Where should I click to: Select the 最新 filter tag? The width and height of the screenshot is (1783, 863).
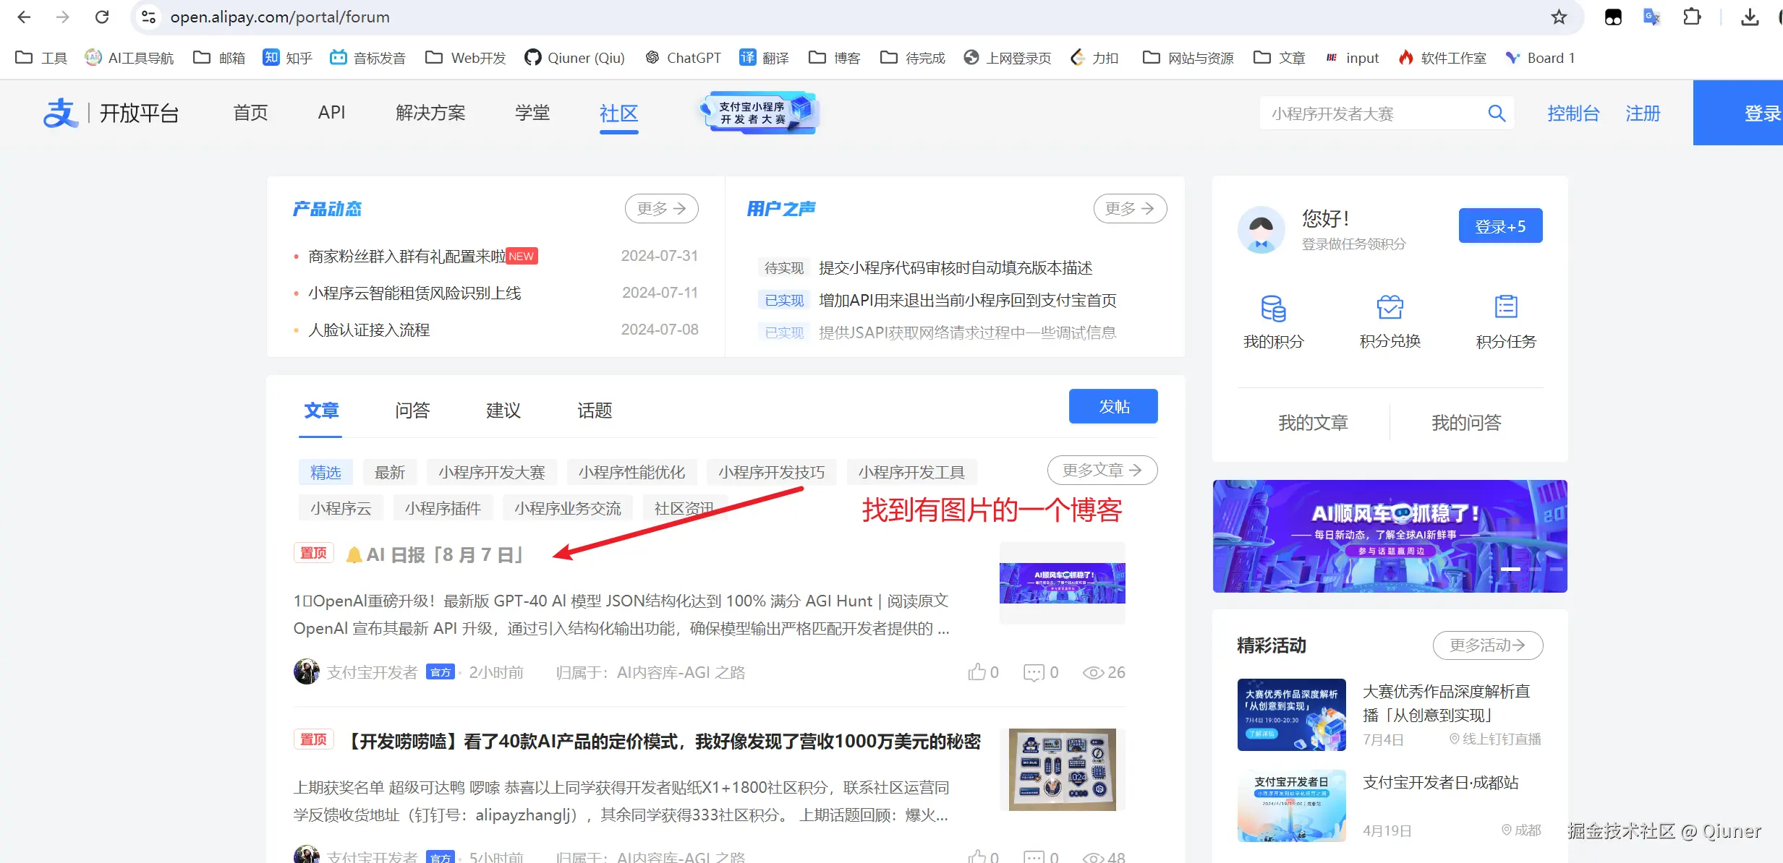389,472
